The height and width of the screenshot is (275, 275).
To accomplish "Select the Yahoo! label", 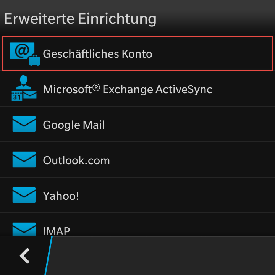I will coord(61,196).
